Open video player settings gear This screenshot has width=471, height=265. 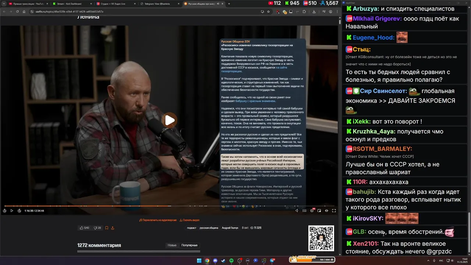point(312,211)
